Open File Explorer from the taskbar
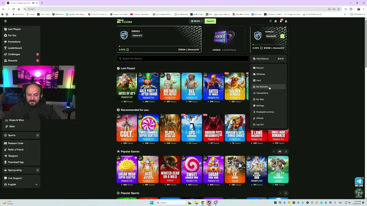Viewport: 367px width, 206px height. pos(196,203)
